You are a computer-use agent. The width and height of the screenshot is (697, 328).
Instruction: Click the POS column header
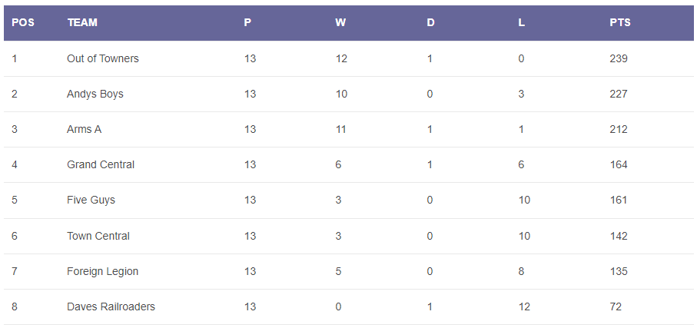[x=23, y=22]
